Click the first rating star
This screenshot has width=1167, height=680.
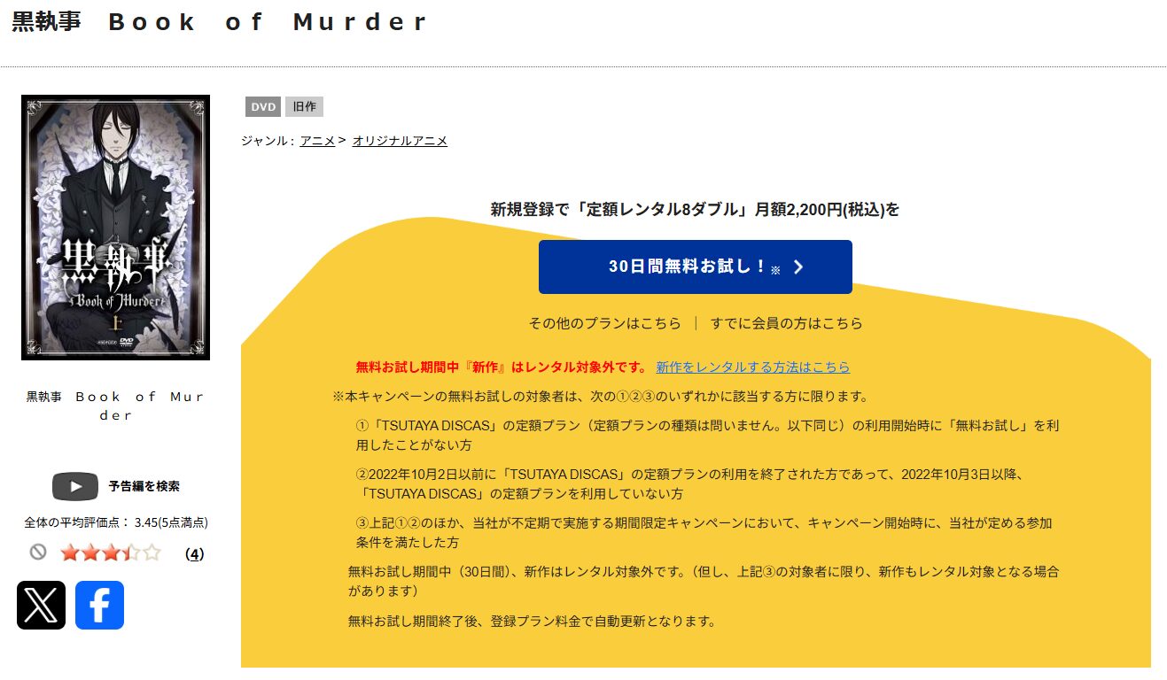tap(70, 553)
